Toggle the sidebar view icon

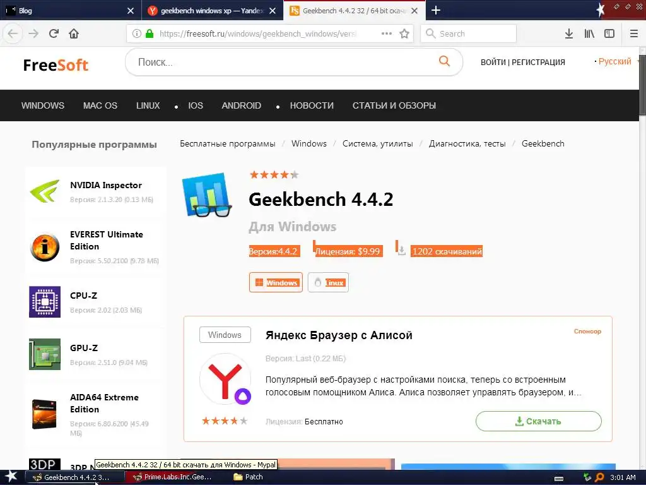(x=609, y=33)
